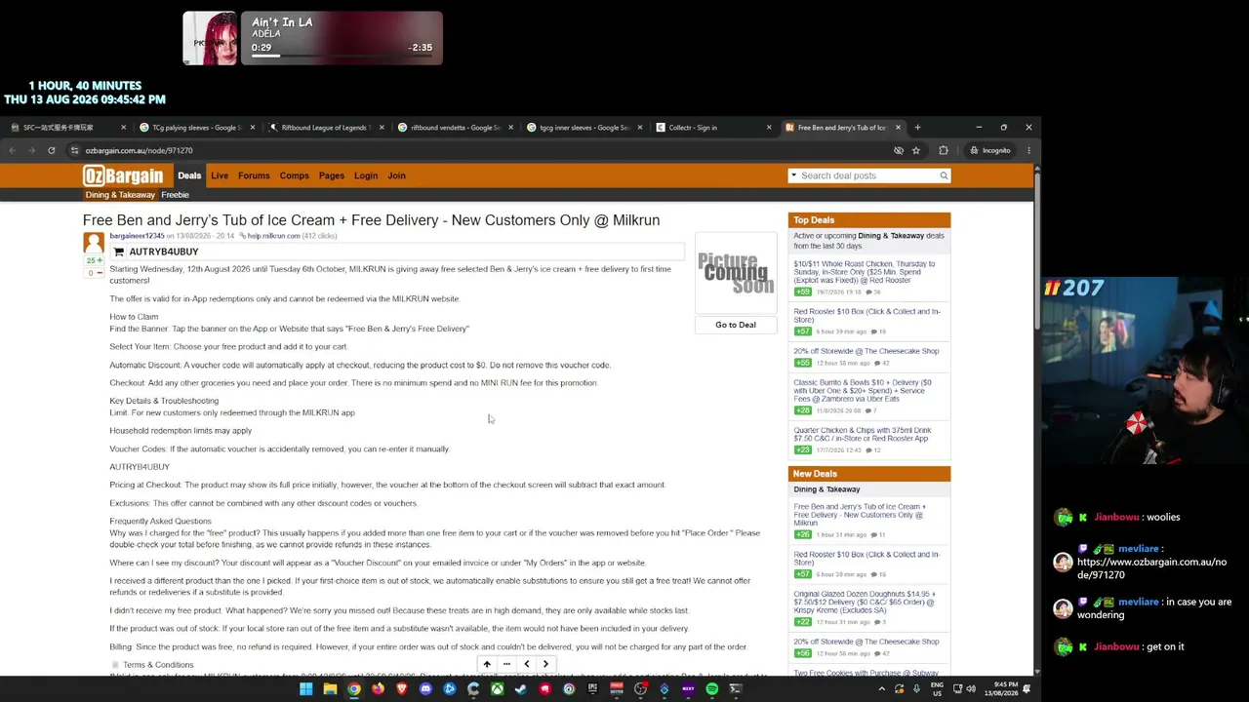Click the search magnifier icon

tap(944, 175)
